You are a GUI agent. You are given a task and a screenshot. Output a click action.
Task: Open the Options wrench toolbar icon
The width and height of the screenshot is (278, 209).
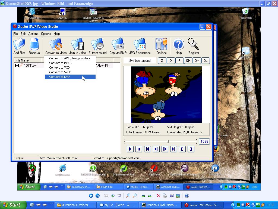(x=161, y=44)
